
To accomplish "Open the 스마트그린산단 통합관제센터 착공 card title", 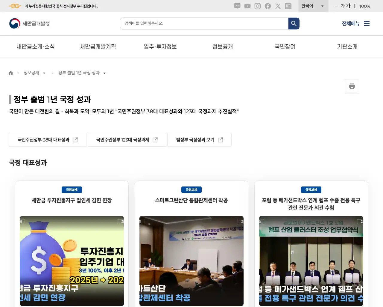I will click(191, 200).
